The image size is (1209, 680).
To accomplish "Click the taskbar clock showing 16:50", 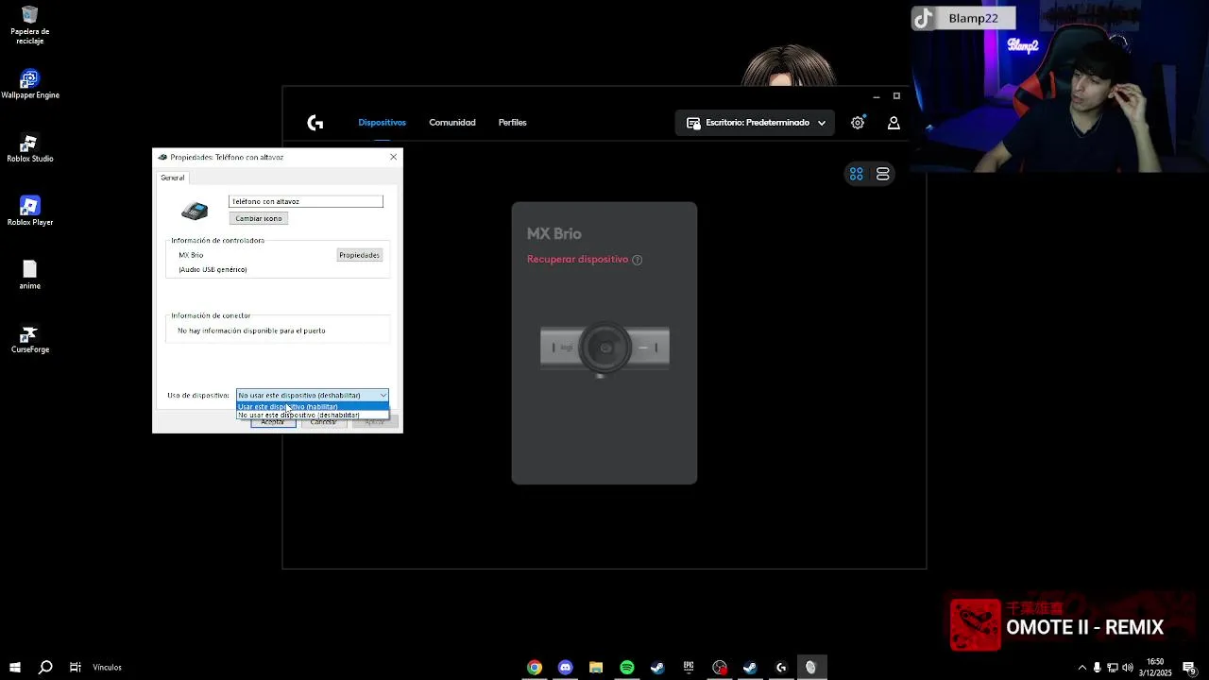I will tap(1155, 668).
